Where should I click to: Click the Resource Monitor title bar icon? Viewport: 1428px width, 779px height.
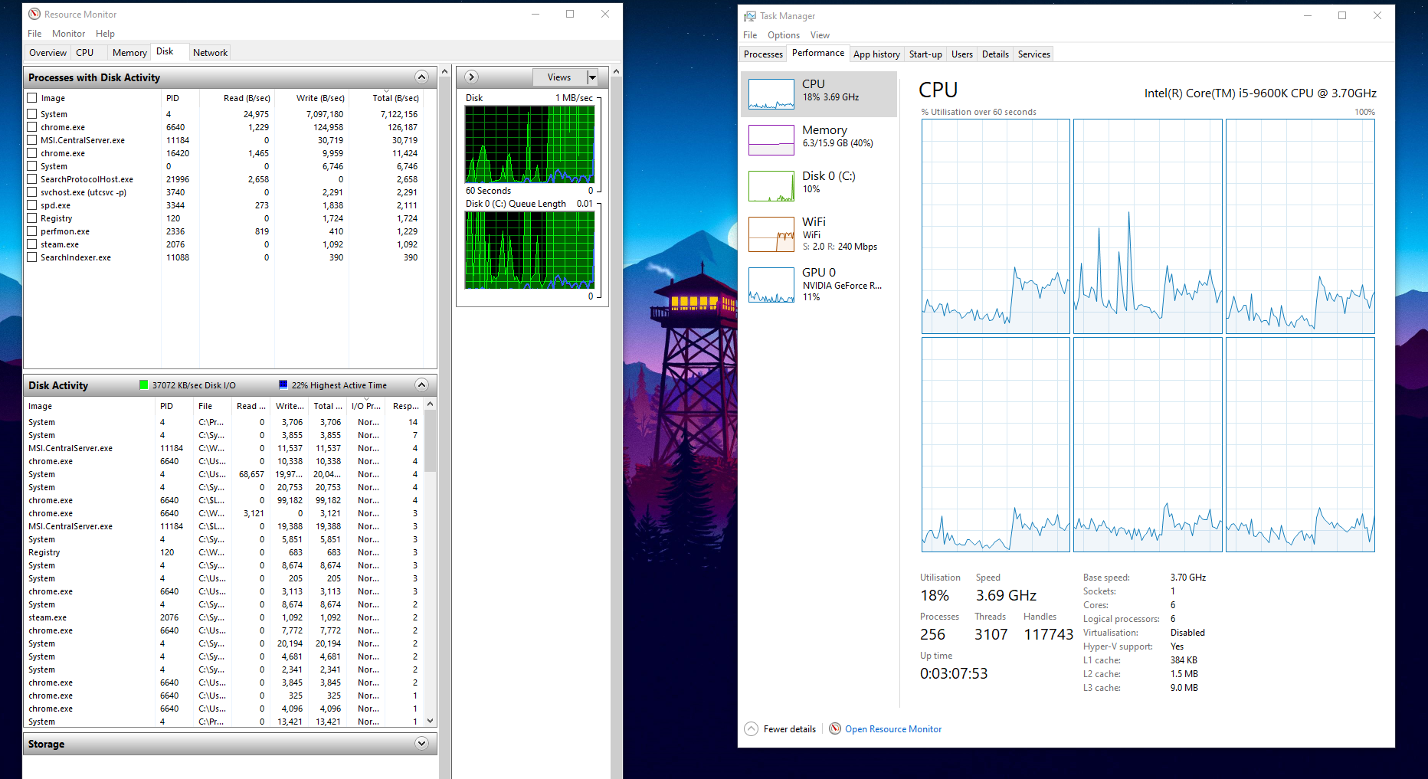pos(34,15)
